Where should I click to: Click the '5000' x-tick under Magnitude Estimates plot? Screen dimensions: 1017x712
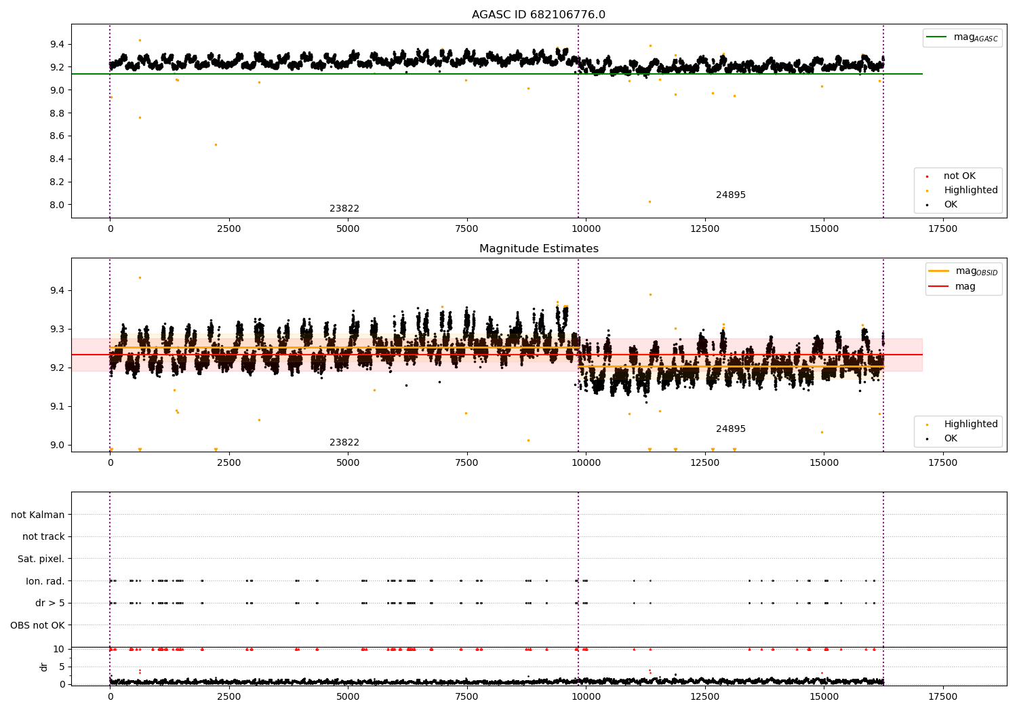[x=348, y=463]
